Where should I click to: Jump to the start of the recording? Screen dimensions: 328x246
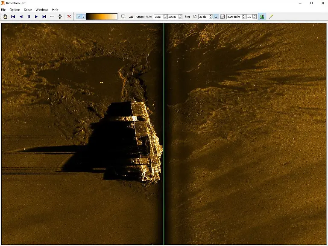(x=13, y=17)
